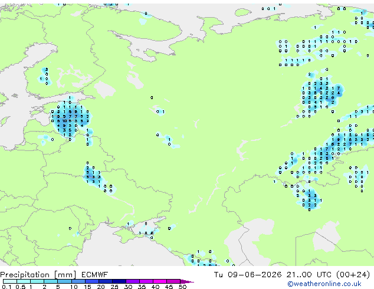Click the 'ECMWF' model label
Viewport: 374px width, 289px height.
[95, 275]
